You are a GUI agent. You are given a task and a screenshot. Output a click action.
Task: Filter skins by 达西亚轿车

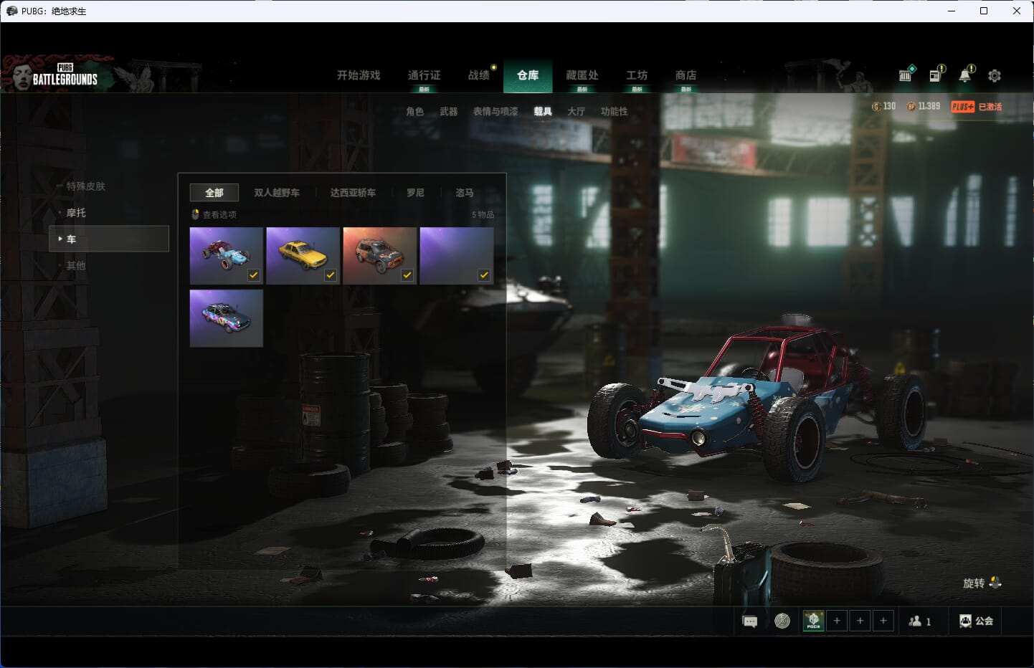click(x=353, y=193)
